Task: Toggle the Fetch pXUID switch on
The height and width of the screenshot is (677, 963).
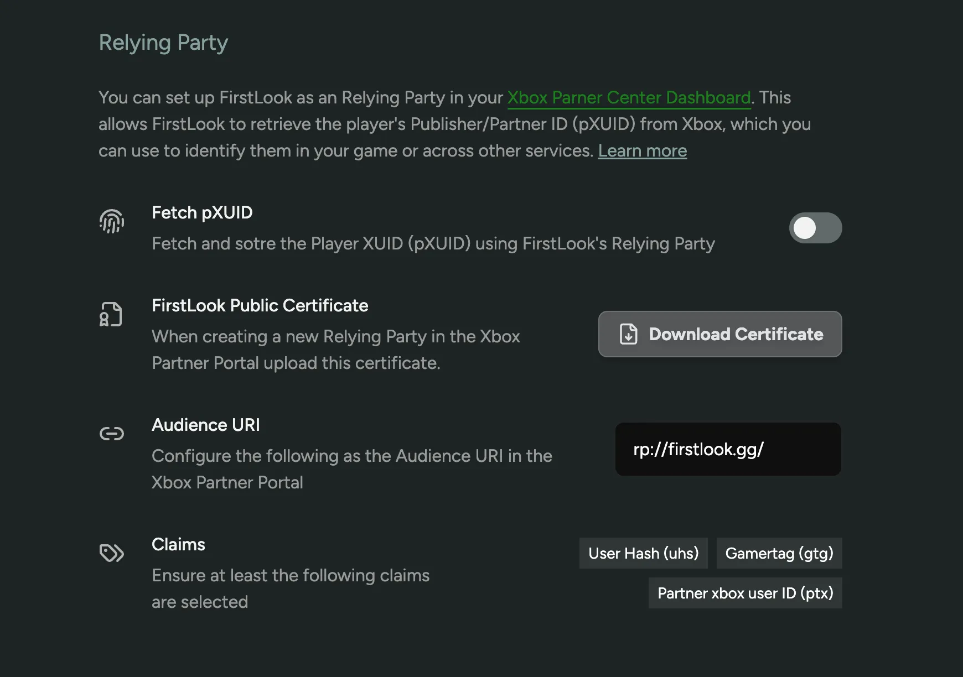Action: click(815, 227)
